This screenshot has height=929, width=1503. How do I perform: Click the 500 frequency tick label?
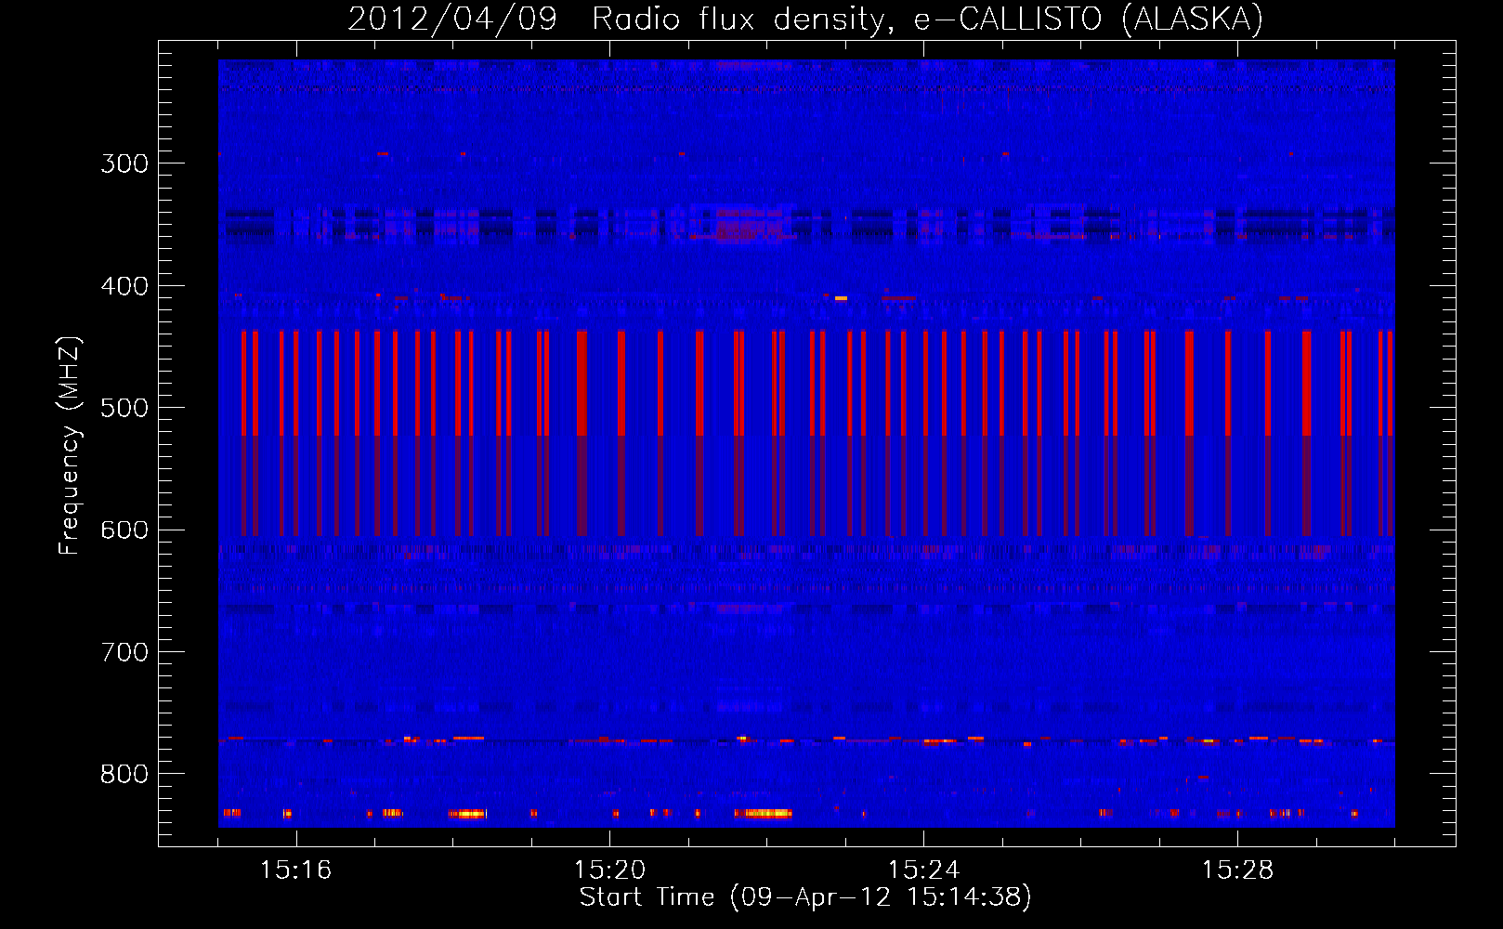(124, 408)
